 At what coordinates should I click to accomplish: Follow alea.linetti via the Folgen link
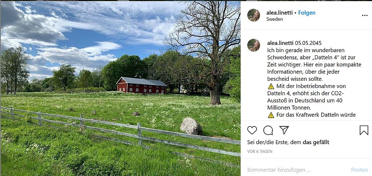[307, 13]
